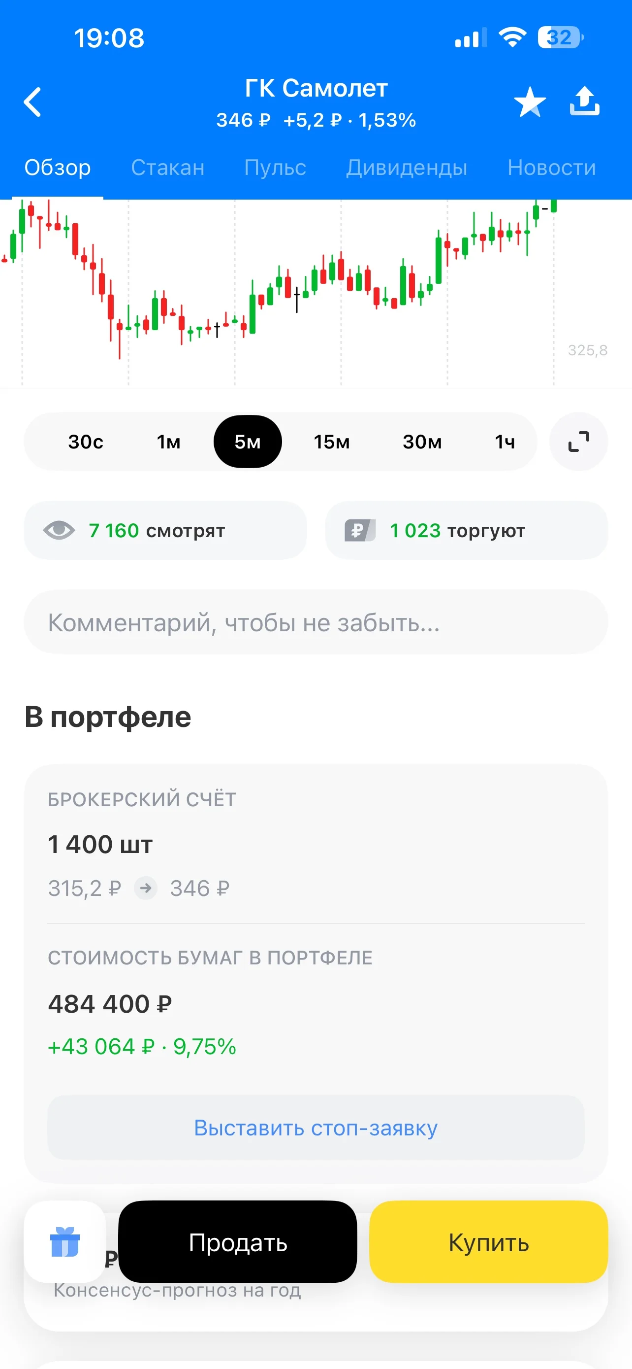Tap the eye icon next to 7 160 смотрят
This screenshot has width=632, height=1369.
(x=59, y=530)
